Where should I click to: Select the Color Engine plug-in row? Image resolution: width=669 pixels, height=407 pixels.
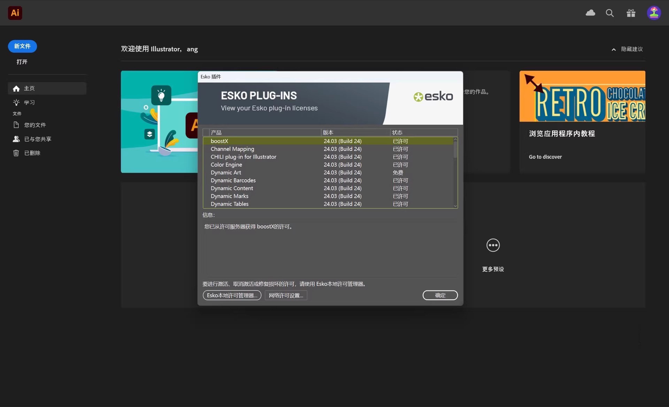pyautogui.click(x=328, y=165)
